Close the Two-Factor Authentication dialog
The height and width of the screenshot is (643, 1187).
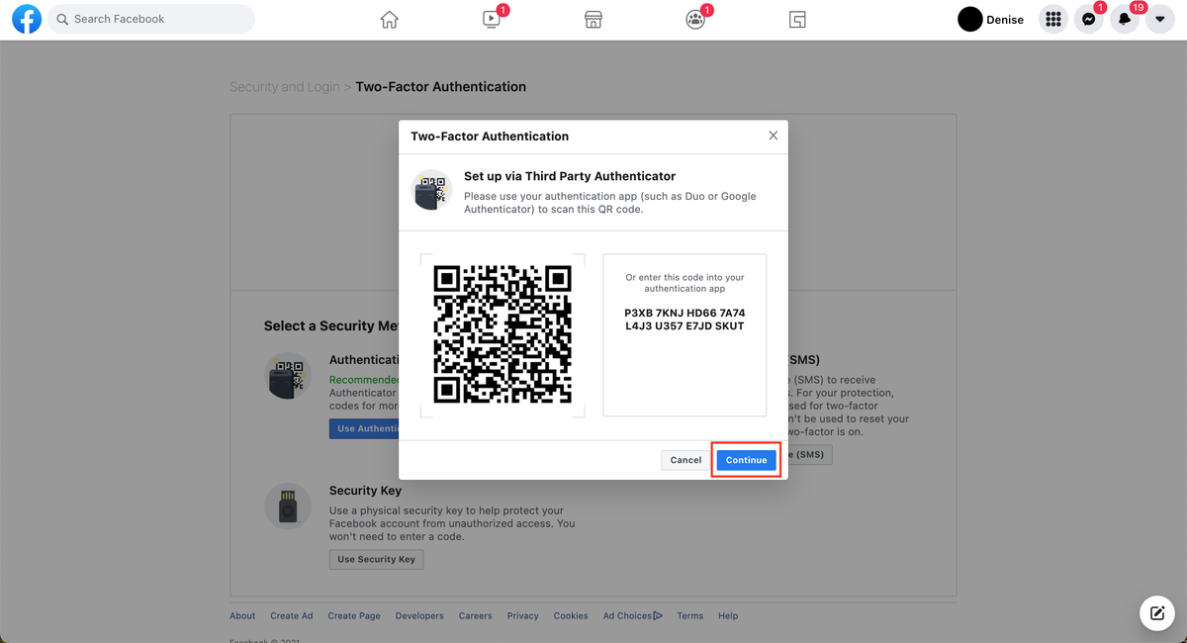pyautogui.click(x=773, y=136)
